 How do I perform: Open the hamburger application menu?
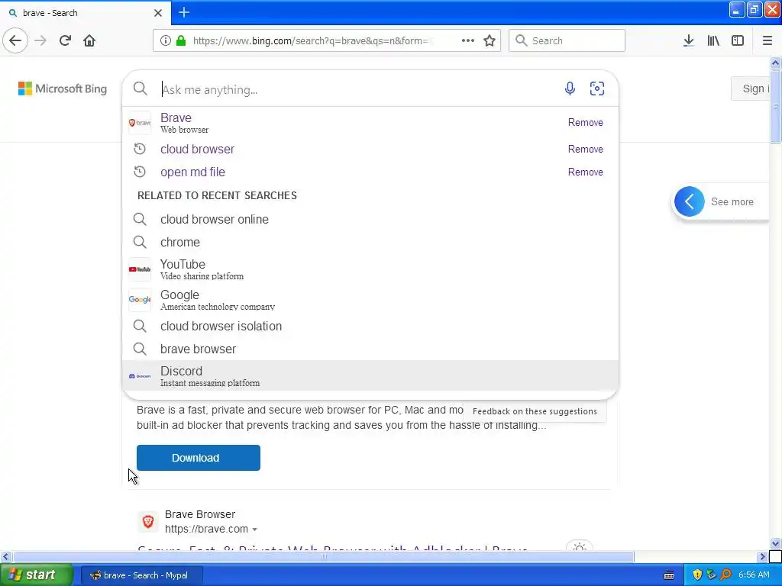[x=767, y=40]
